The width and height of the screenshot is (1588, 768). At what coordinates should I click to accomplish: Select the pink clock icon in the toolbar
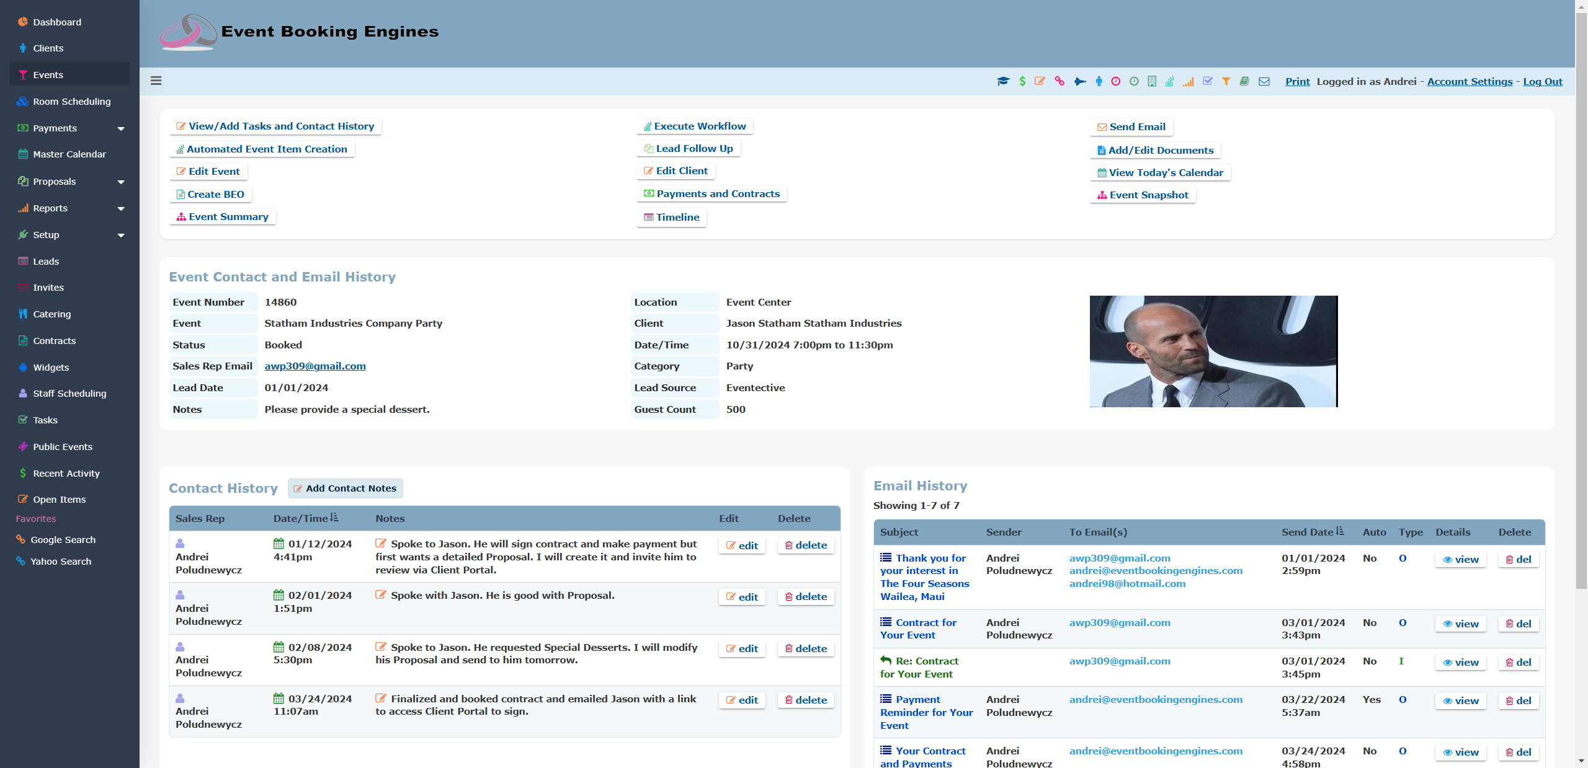pos(1115,81)
